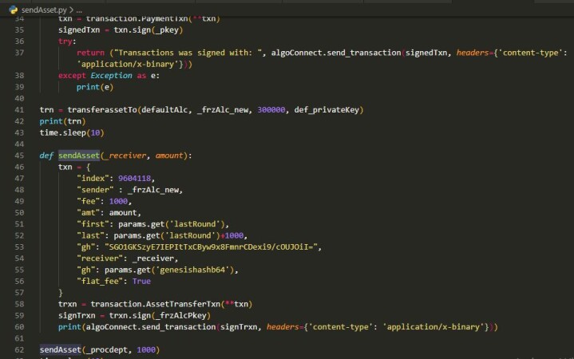The image size is (574, 359).
Task: Click the "sender" dictionary key
Action: [95, 190]
